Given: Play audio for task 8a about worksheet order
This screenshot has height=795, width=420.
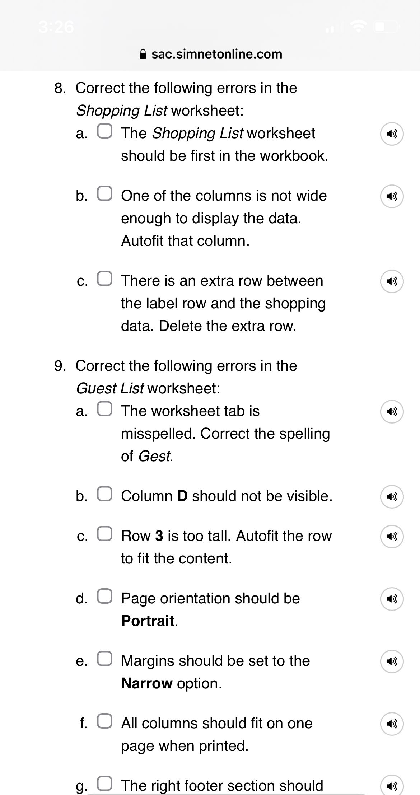Looking at the screenshot, I should [x=392, y=134].
